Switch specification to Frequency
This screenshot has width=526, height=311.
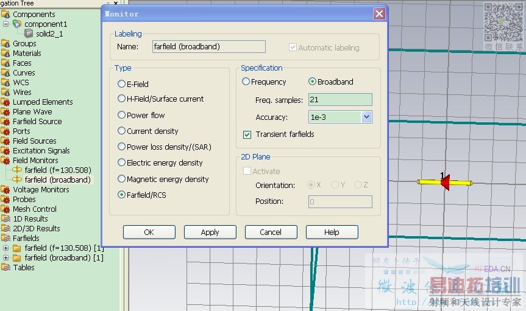pyautogui.click(x=246, y=82)
